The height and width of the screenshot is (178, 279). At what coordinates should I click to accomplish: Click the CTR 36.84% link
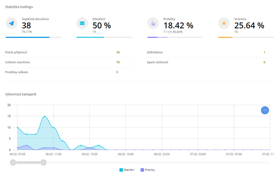pos(175,32)
